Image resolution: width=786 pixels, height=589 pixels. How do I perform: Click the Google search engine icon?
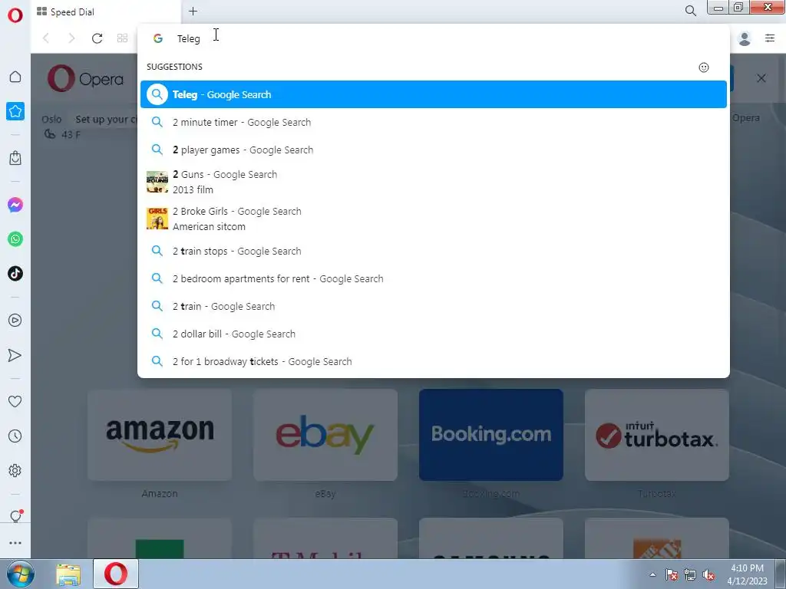click(158, 38)
